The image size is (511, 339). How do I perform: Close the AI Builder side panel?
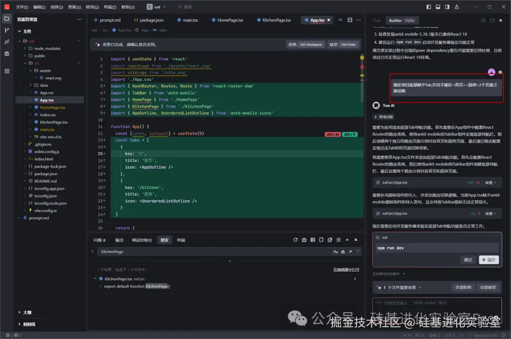501,20
